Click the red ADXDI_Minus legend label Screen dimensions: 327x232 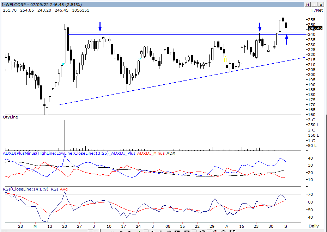(x=151, y=153)
